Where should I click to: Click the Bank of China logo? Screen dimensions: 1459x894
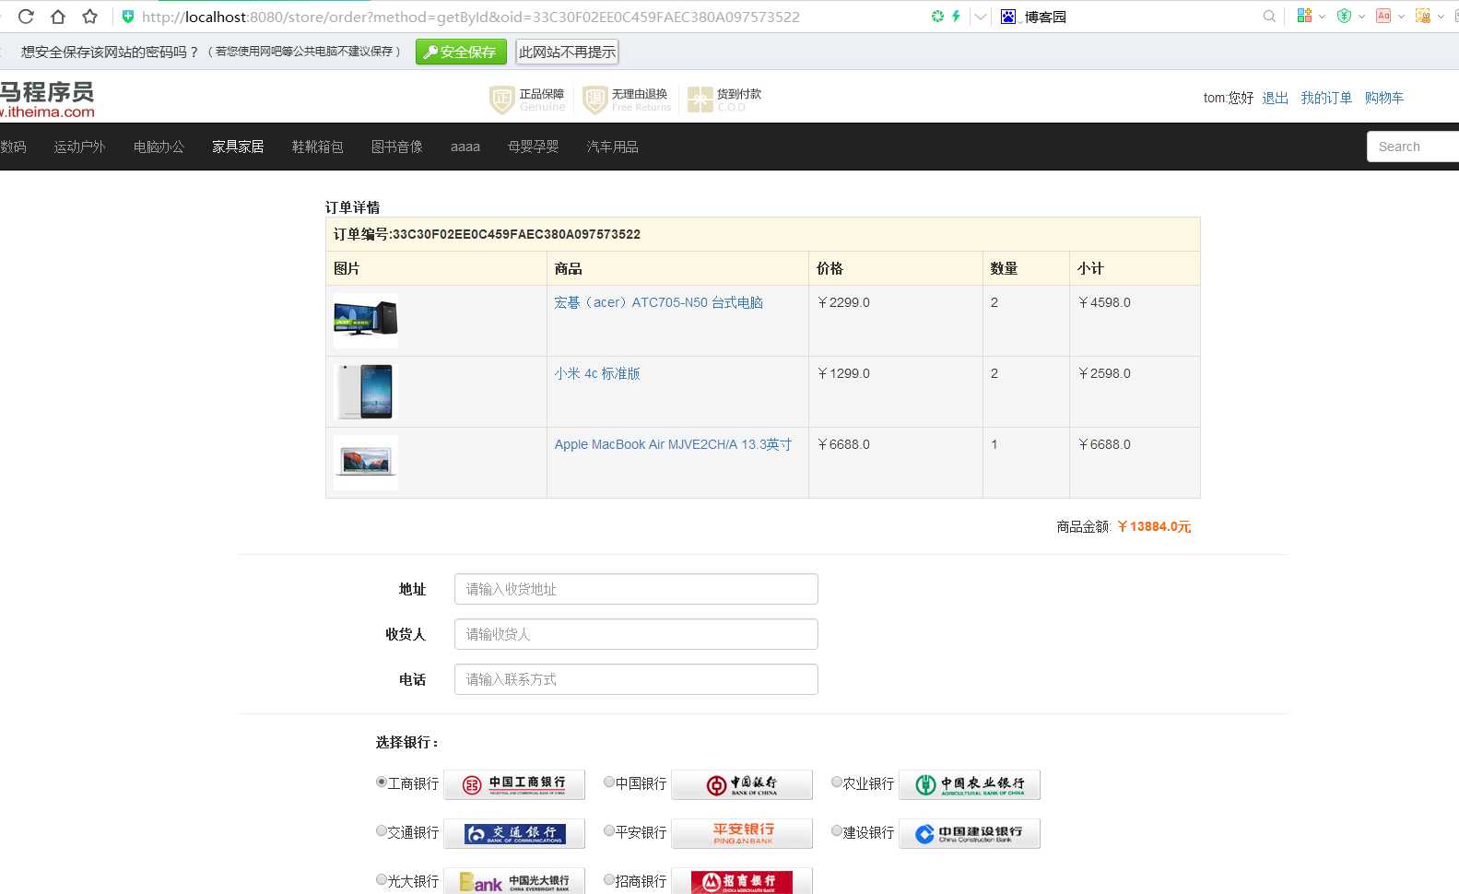[742, 784]
